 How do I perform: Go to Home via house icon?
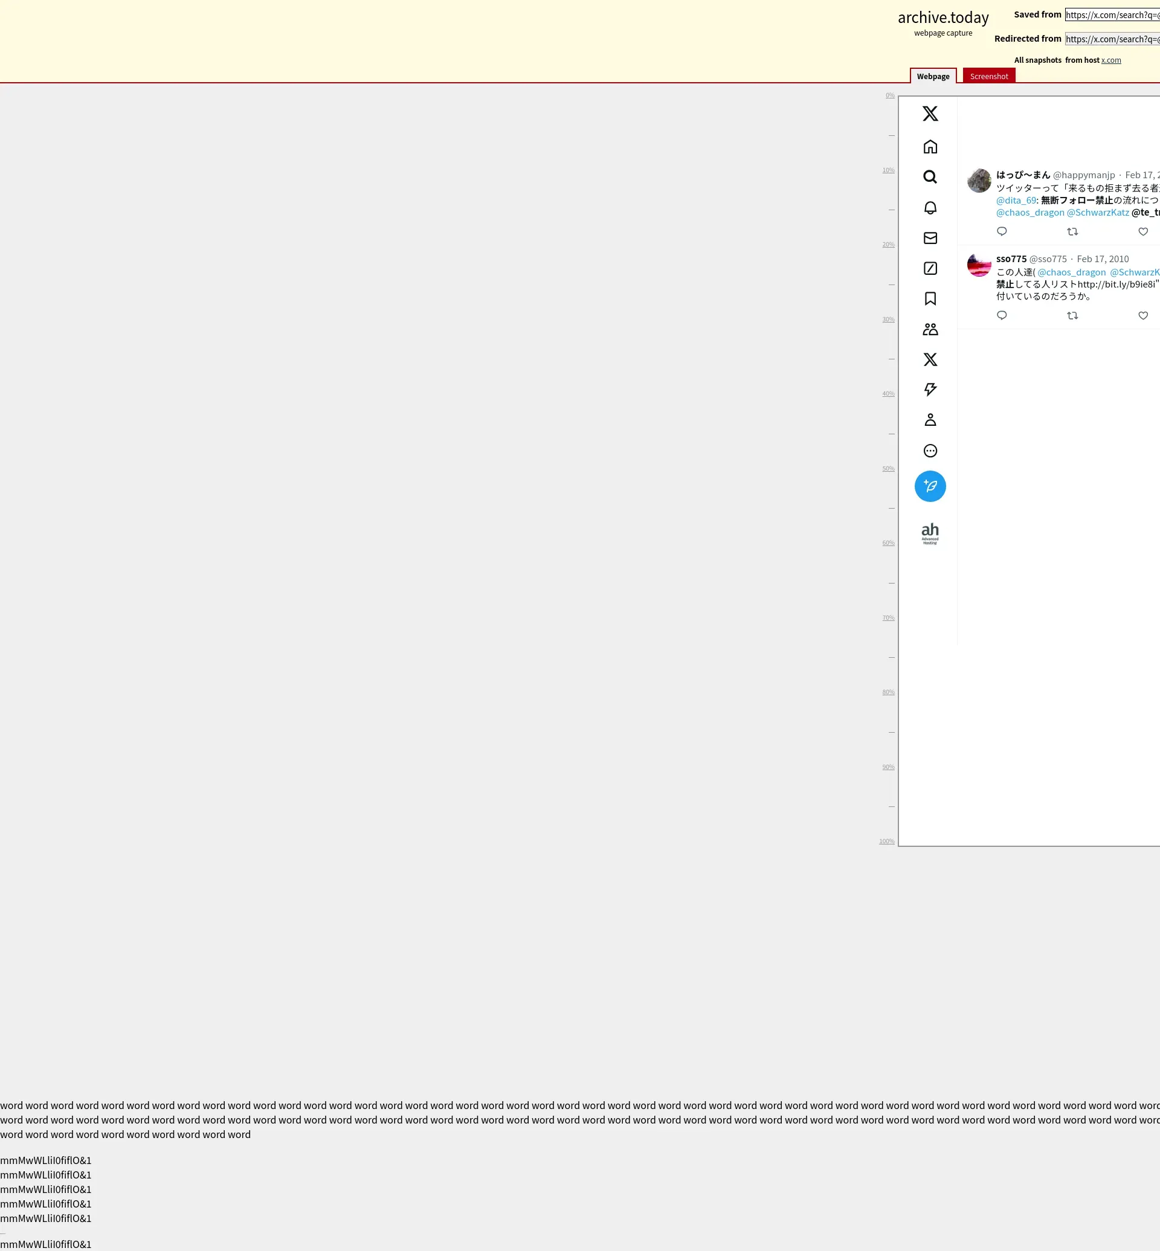(930, 147)
